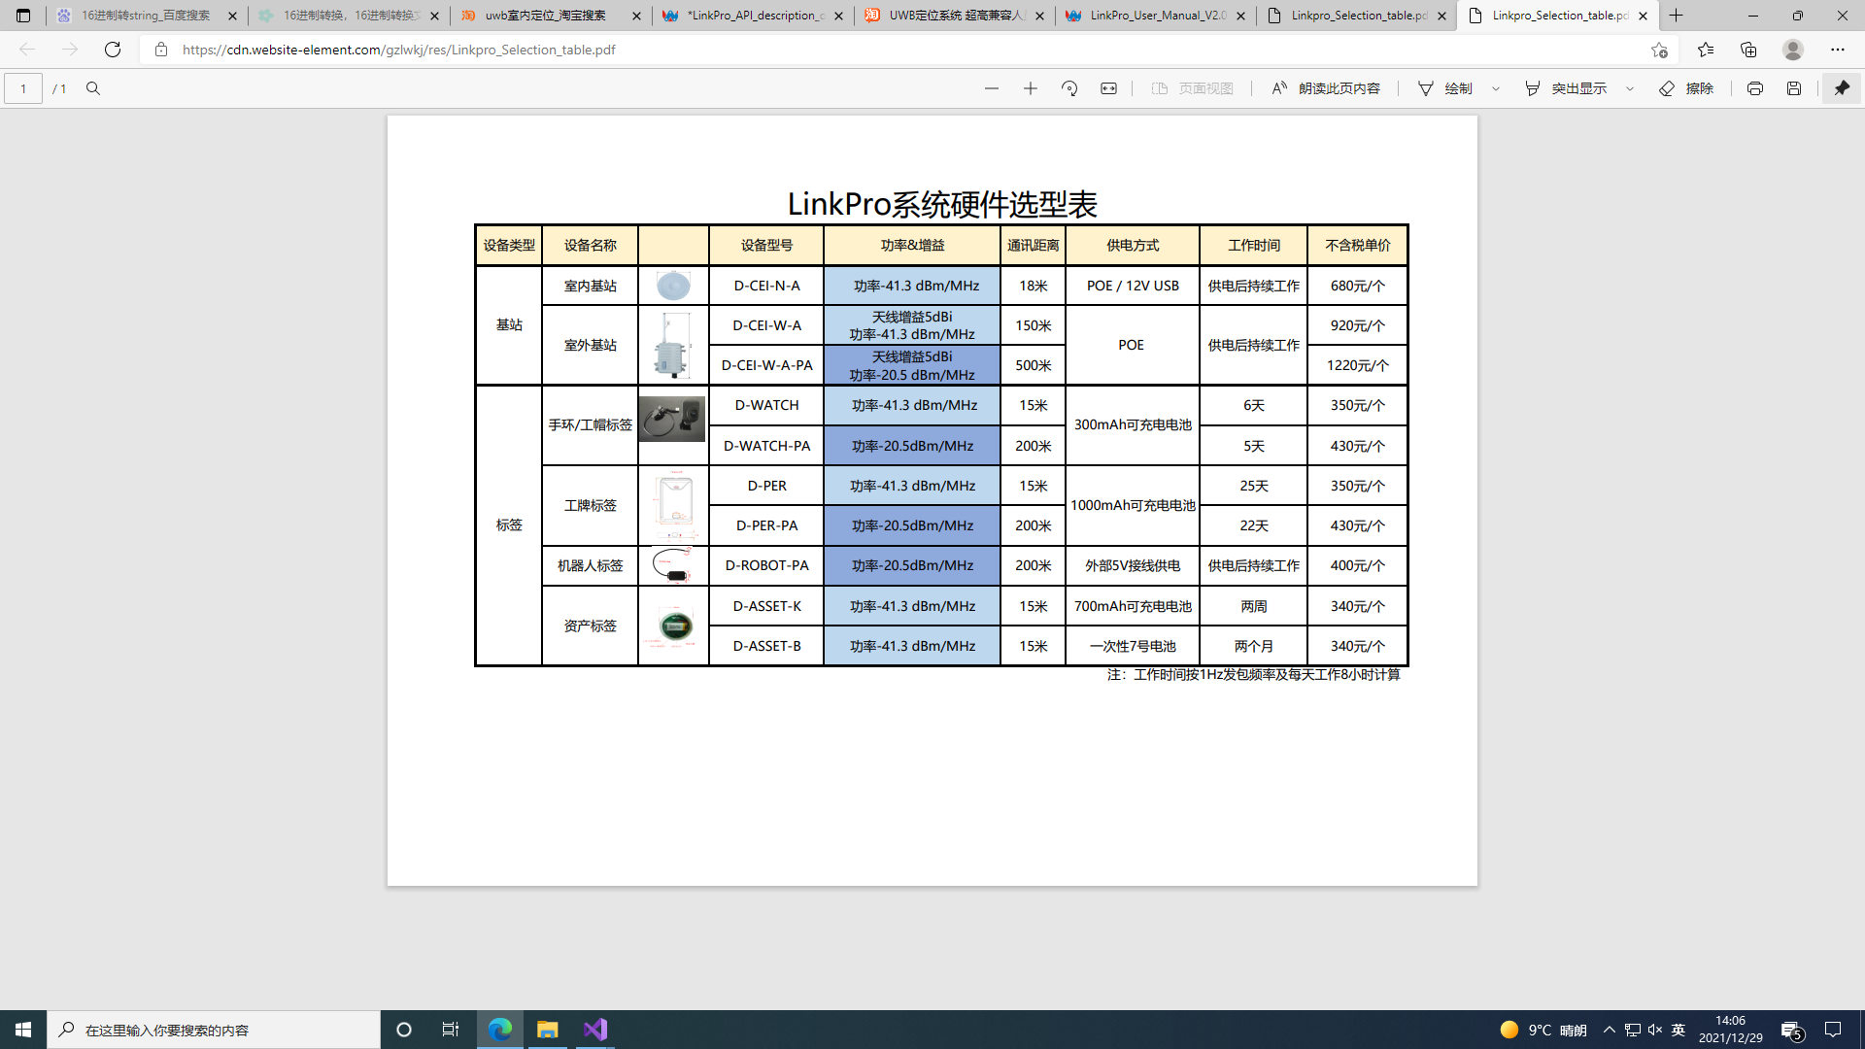Rotate the PDF page
The height and width of the screenshot is (1049, 1865).
point(1069,88)
